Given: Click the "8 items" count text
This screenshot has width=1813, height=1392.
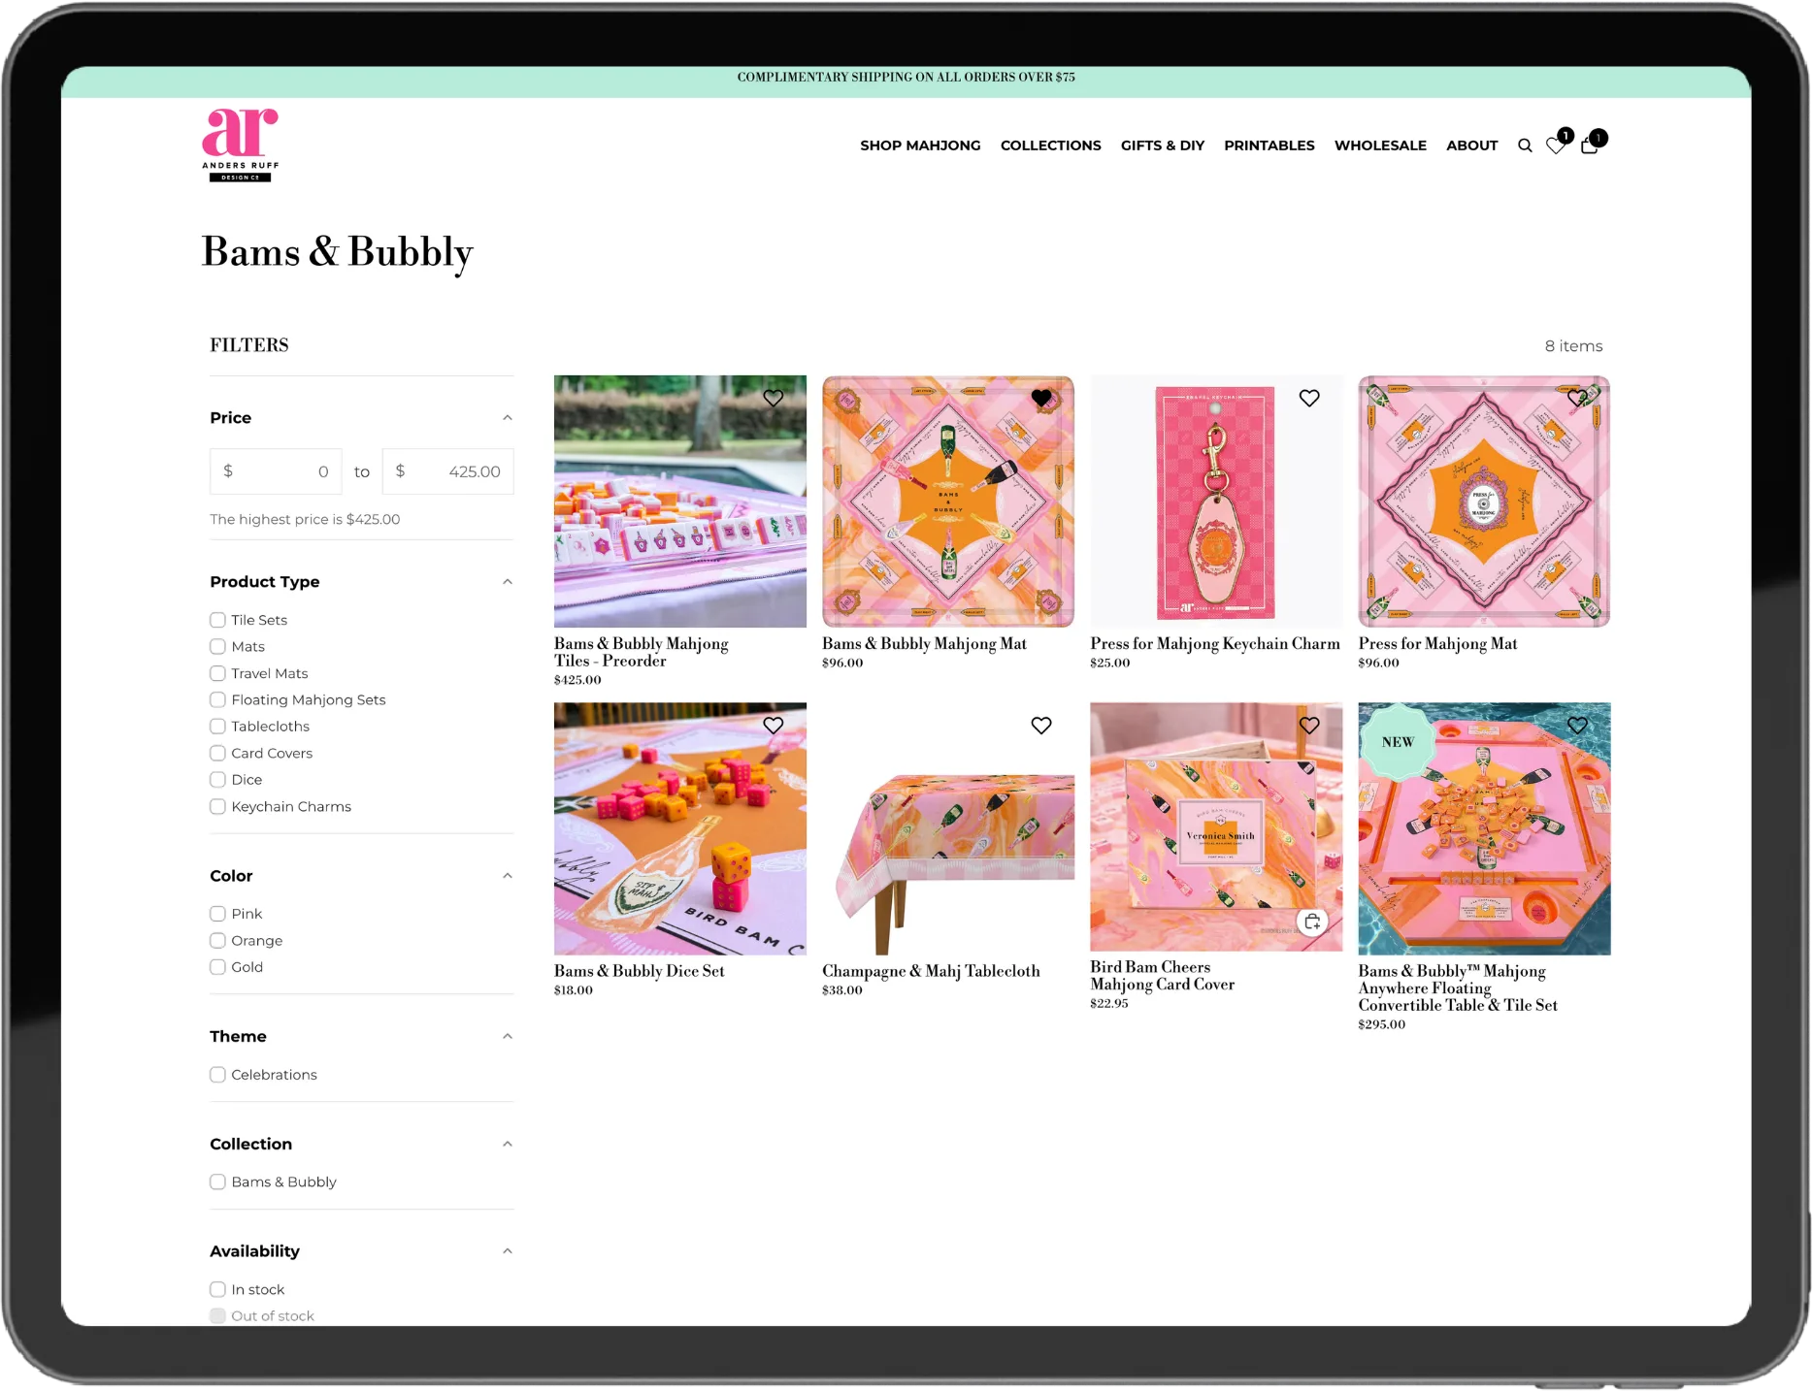Looking at the screenshot, I should pyautogui.click(x=1573, y=346).
